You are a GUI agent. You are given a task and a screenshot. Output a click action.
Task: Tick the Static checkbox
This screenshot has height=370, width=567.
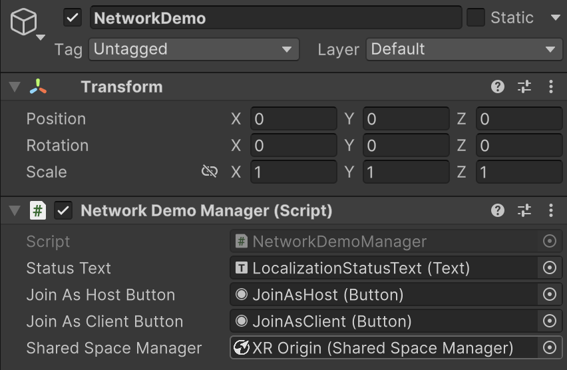click(476, 18)
